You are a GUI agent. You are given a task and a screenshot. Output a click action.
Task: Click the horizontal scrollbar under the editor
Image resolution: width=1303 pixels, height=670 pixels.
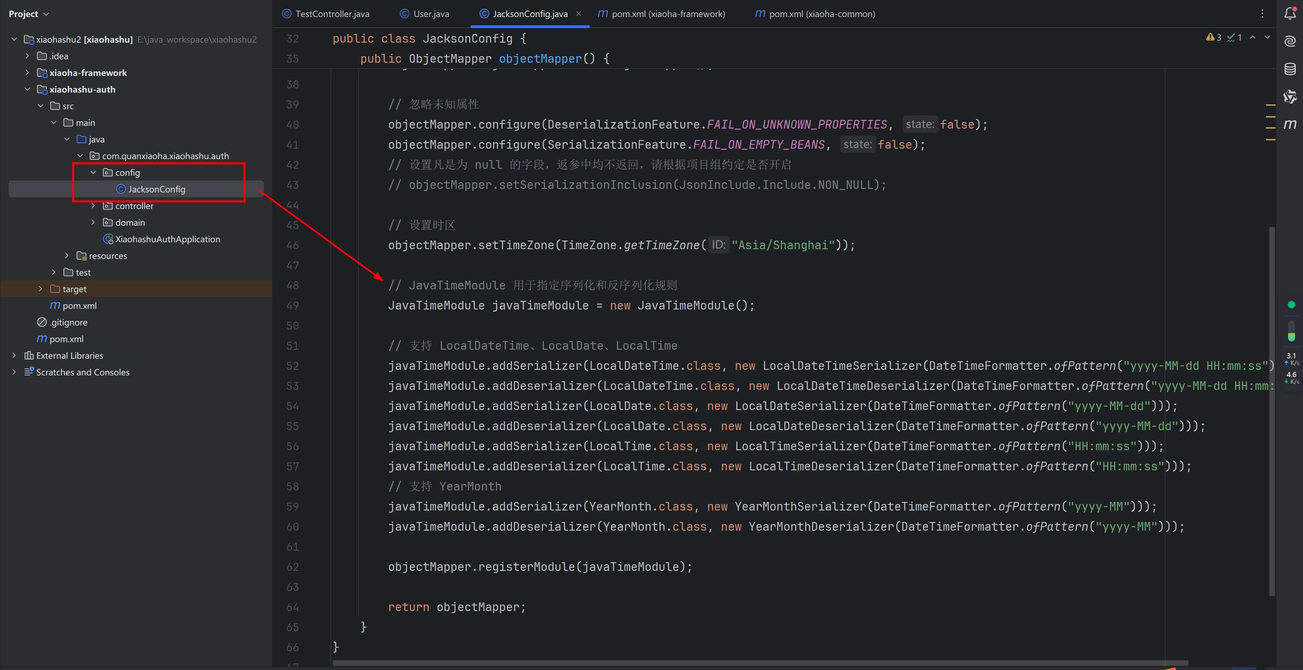point(759,663)
